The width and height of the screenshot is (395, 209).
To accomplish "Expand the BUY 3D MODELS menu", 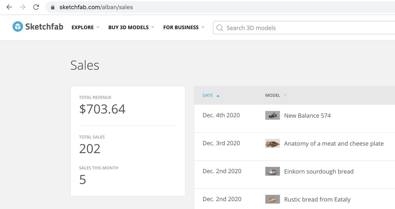I will click(x=131, y=28).
